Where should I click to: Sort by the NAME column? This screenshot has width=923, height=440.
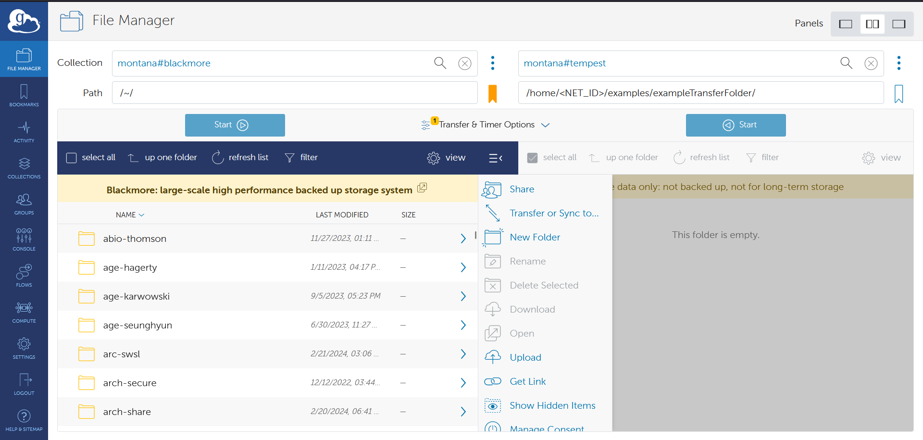tap(130, 215)
